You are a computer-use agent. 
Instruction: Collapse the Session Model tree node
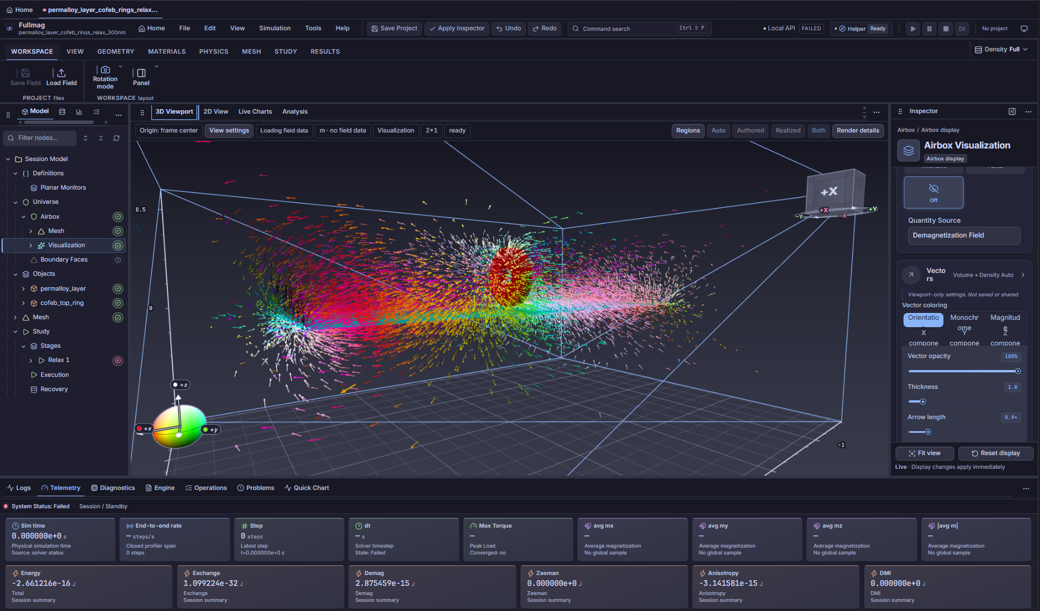[8, 159]
